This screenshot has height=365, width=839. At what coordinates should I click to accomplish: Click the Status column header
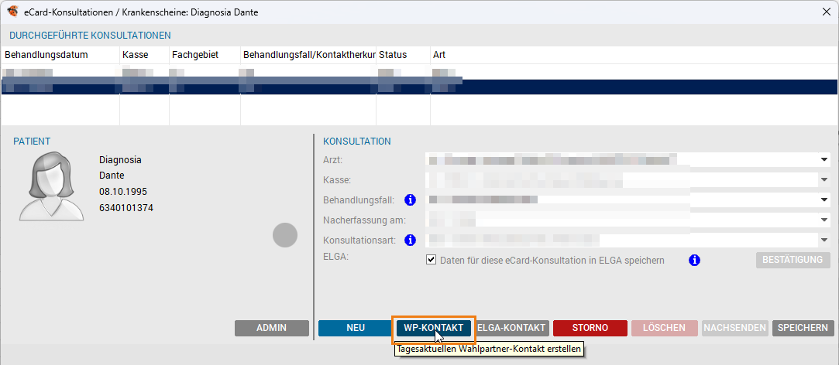[393, 55]
